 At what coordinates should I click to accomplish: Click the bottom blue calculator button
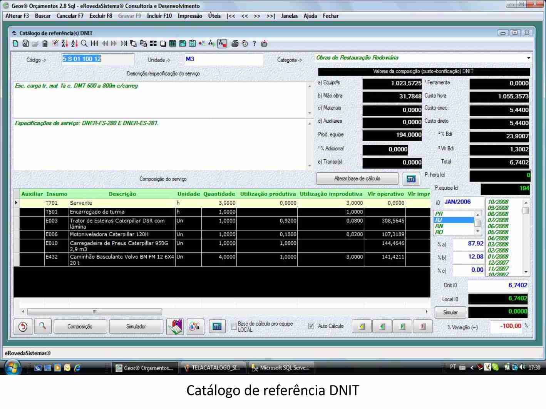click(217, 327)
